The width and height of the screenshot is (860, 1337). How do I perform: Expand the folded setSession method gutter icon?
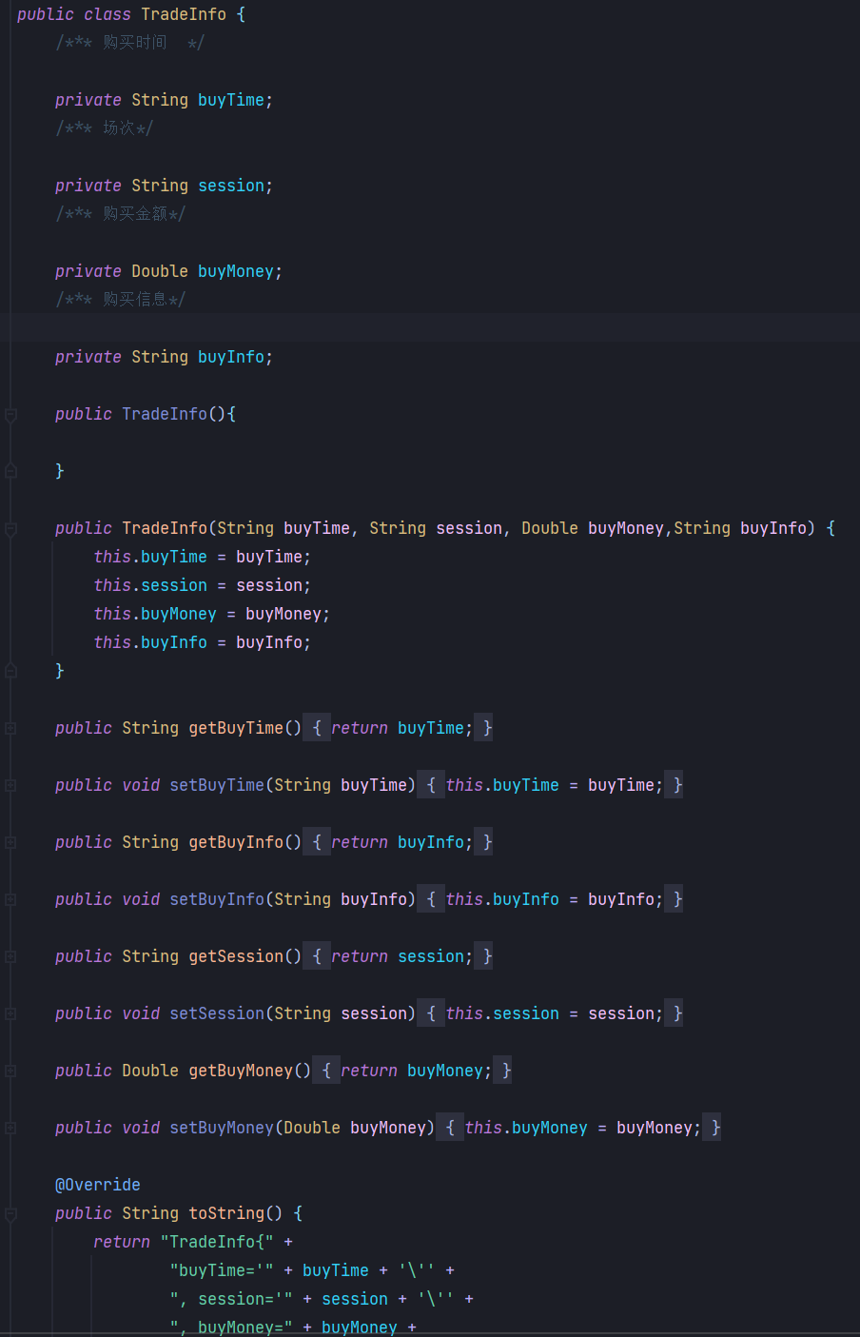10,1014
